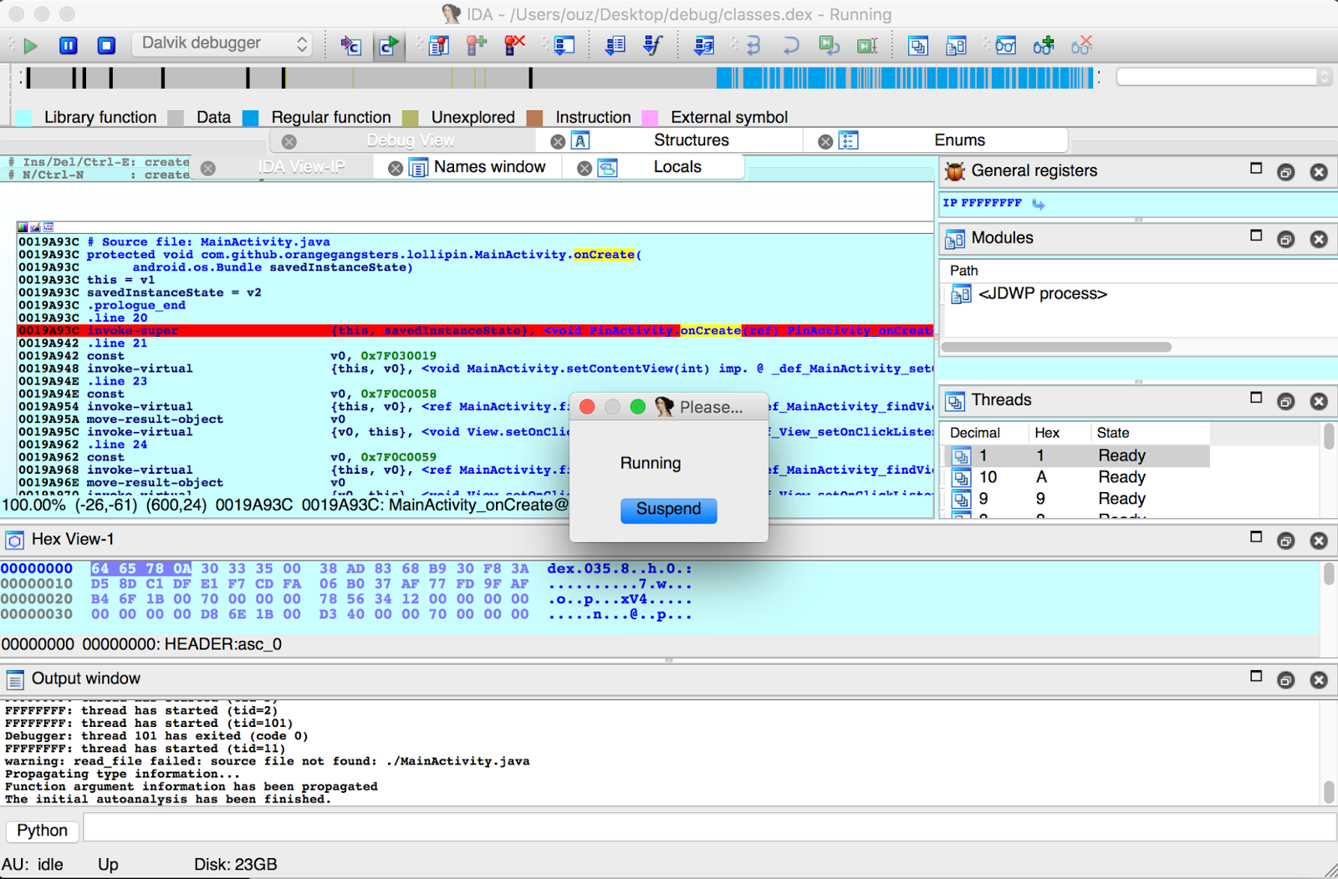The image size is (1338, 879).
Task: Click the delete watch icon
Action: pyautogui.click(x=1081, y=45)
